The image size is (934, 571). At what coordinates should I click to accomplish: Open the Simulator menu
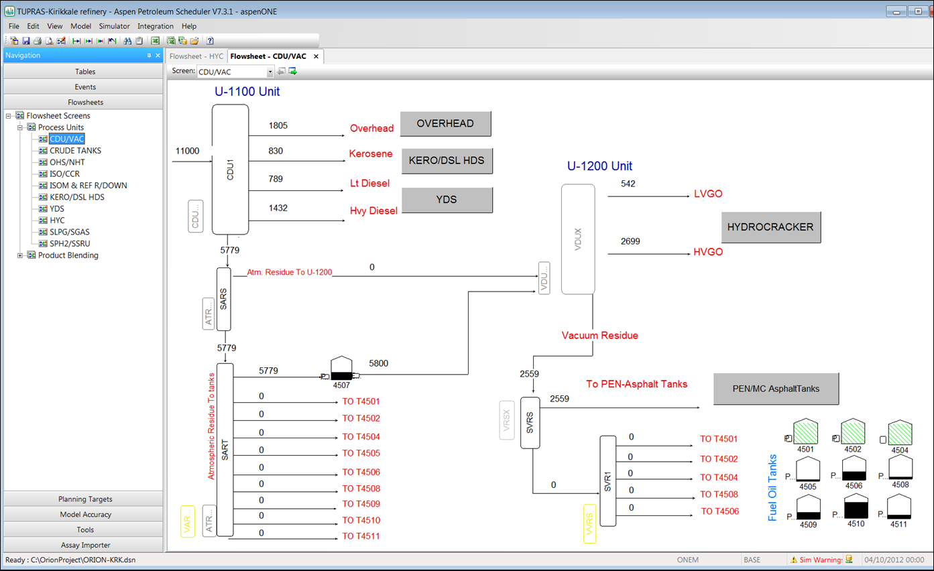click(114, 26)
